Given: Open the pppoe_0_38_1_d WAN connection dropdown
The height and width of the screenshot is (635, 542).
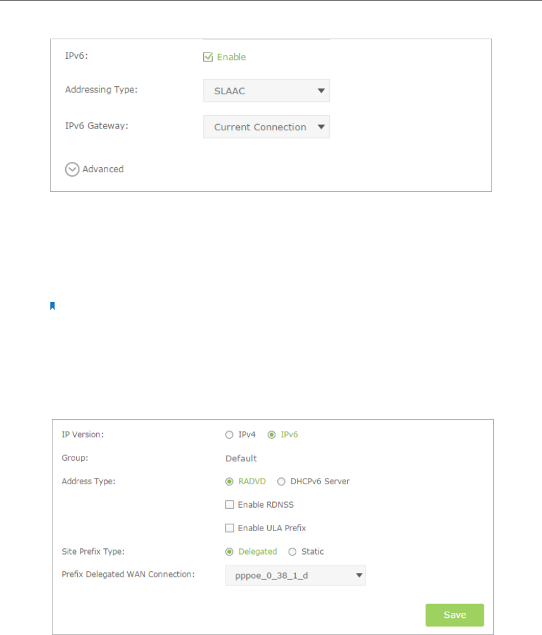Looking at the screenshot, I should coord(295,575).
